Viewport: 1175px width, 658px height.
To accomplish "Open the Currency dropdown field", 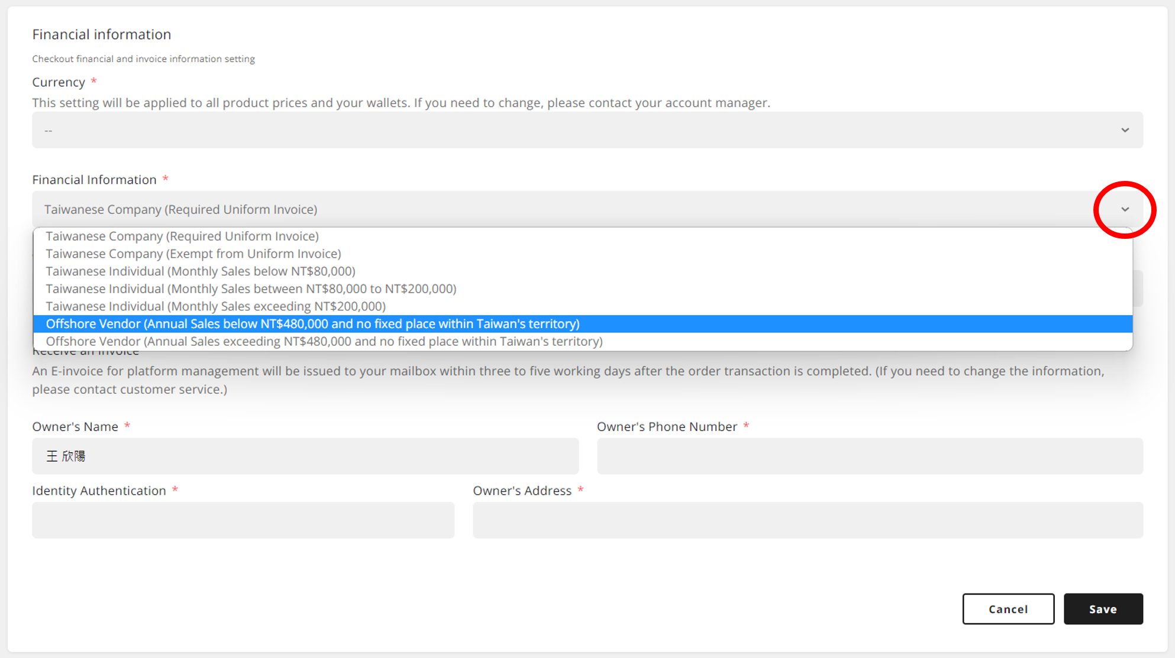I will [587, 130].
